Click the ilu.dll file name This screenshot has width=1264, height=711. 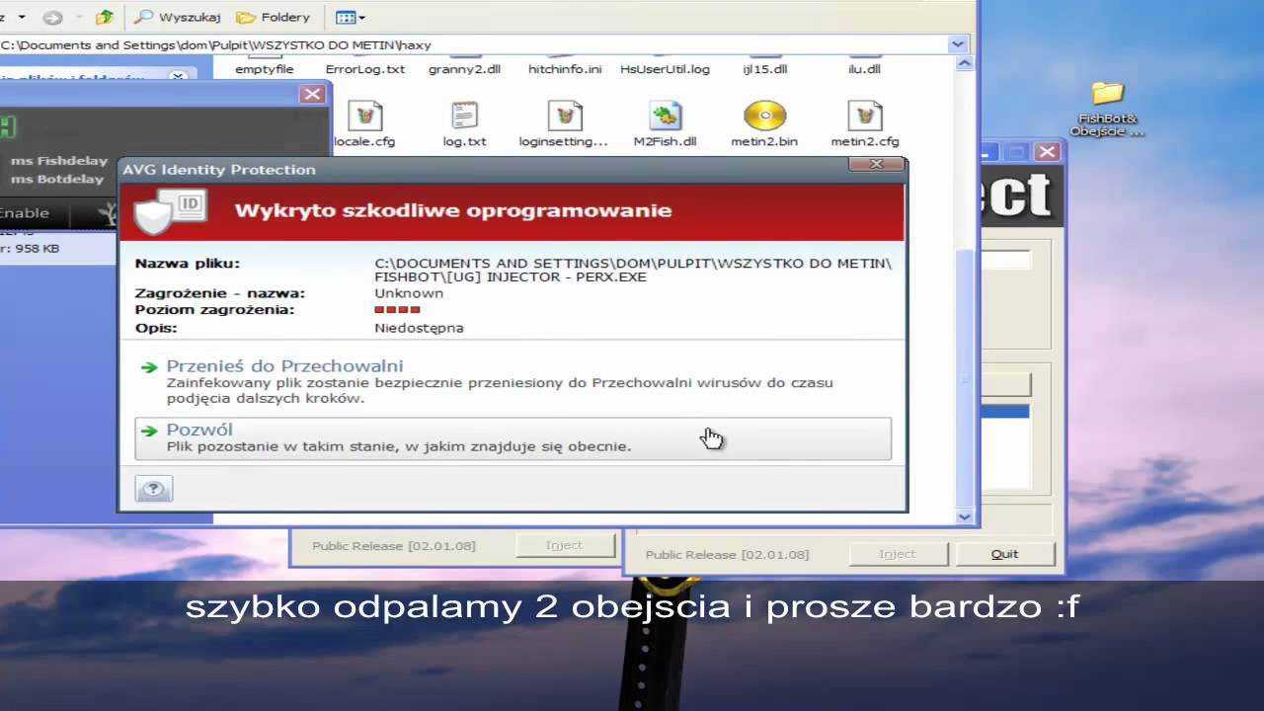point(865,69)
